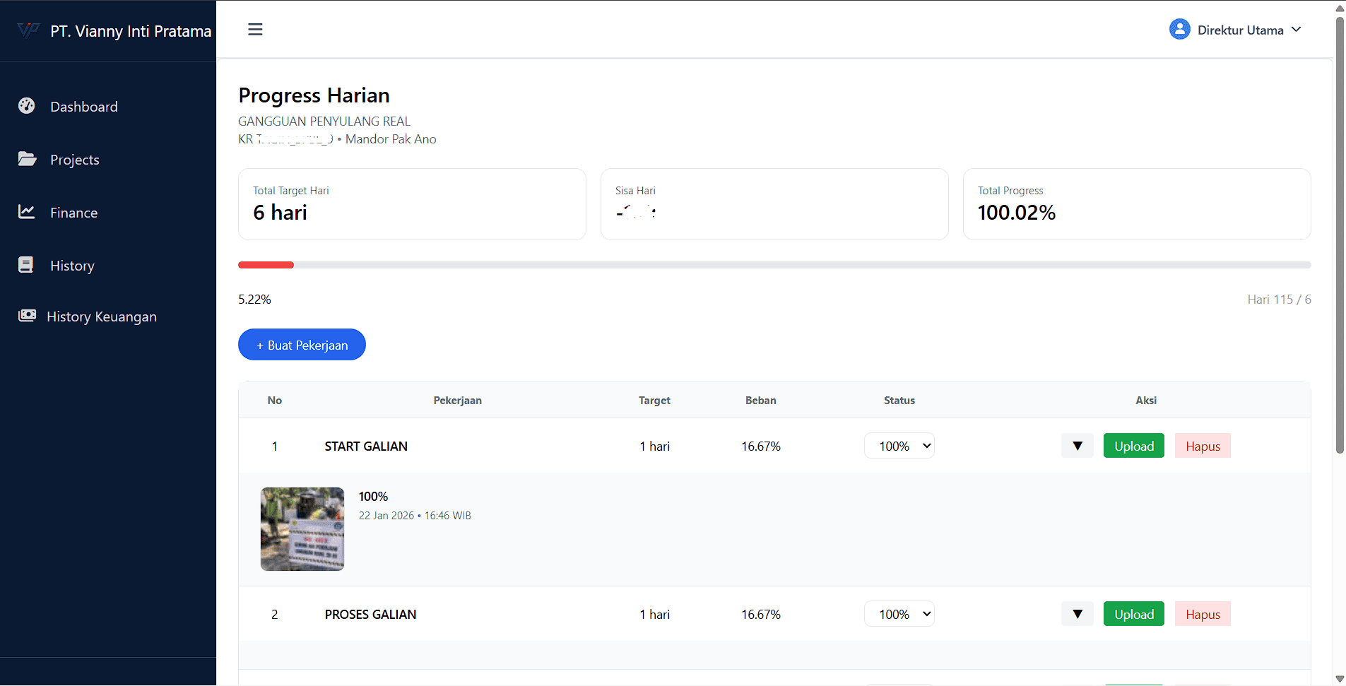Click the Buat Pekerjaan button
This screenshot has width=1346, height=686.
tap(302, 345)
